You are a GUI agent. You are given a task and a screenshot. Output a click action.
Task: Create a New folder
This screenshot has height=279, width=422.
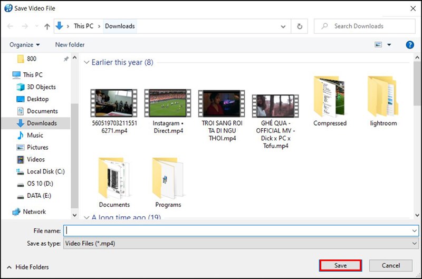[70, 45]
